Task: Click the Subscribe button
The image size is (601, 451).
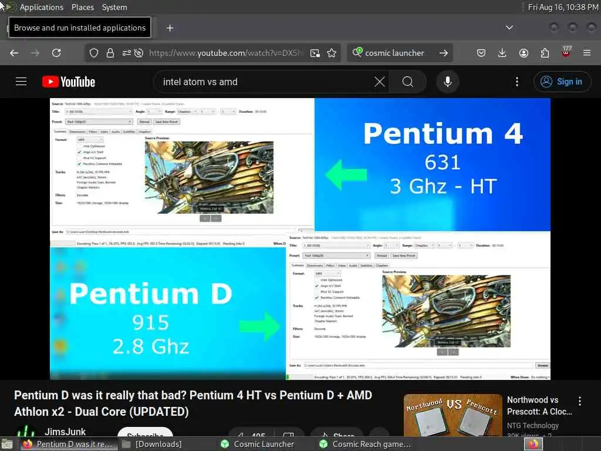Action: pyautogui.click(x=146, y=432)
